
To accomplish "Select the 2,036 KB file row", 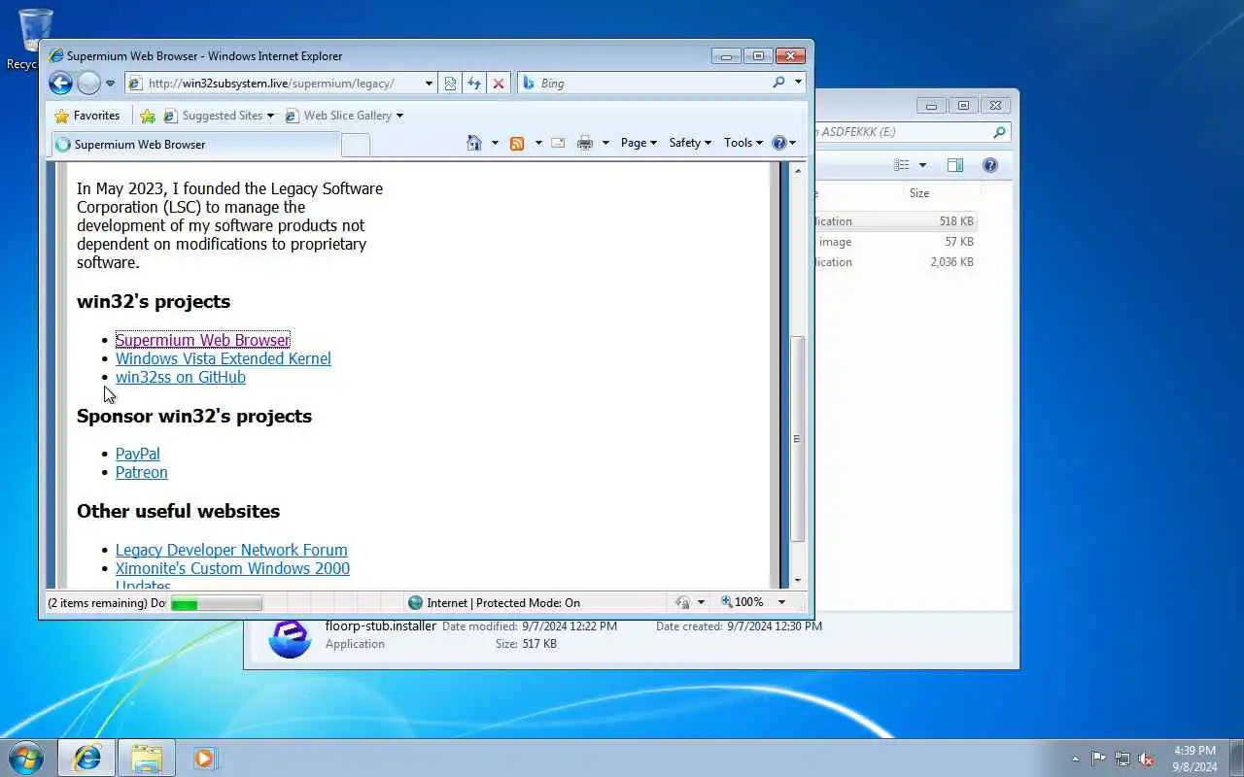I will pyautogui.click(x=896, y=262).
